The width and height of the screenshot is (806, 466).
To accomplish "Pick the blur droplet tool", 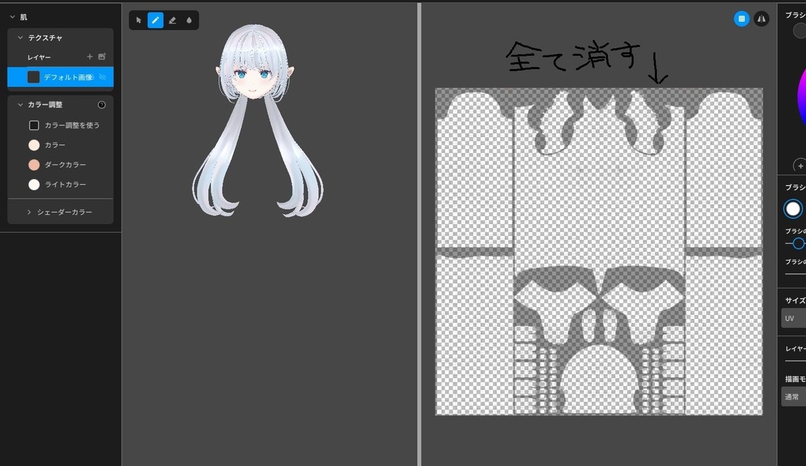I will [189, 20].
